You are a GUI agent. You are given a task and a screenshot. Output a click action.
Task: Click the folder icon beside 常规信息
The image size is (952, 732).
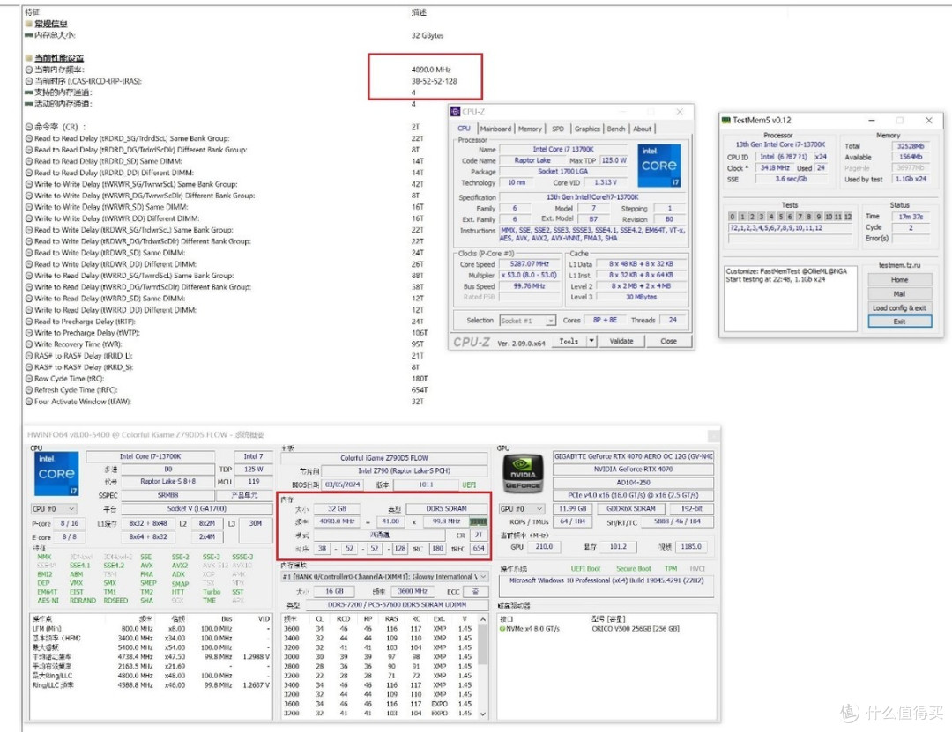point(28,24)
